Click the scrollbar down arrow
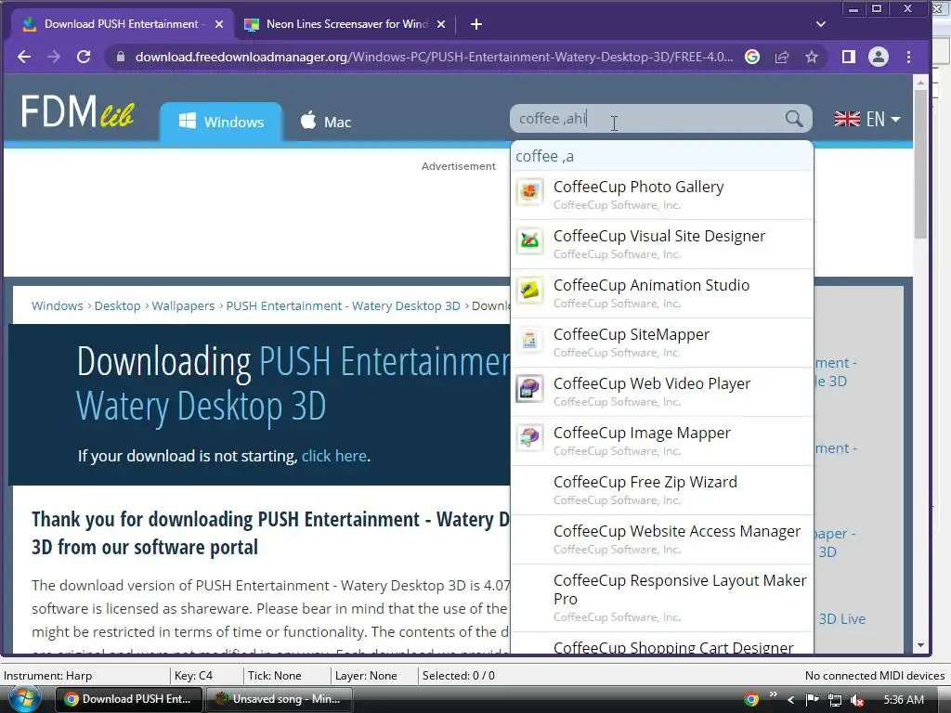 [920, 646]
